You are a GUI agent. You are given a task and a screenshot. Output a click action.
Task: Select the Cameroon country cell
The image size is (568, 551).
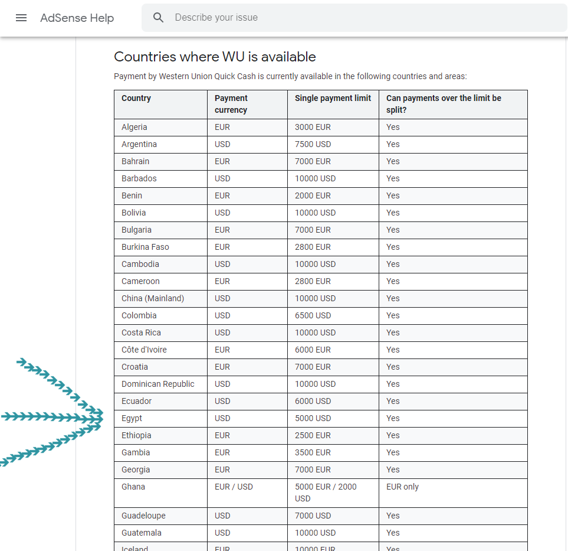tap(160, 282)
